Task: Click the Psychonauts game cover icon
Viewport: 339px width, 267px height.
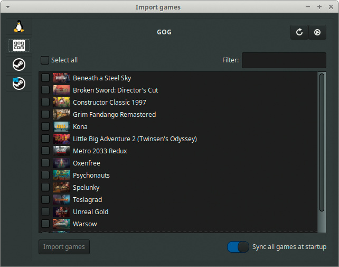Action: coord(61,176)
